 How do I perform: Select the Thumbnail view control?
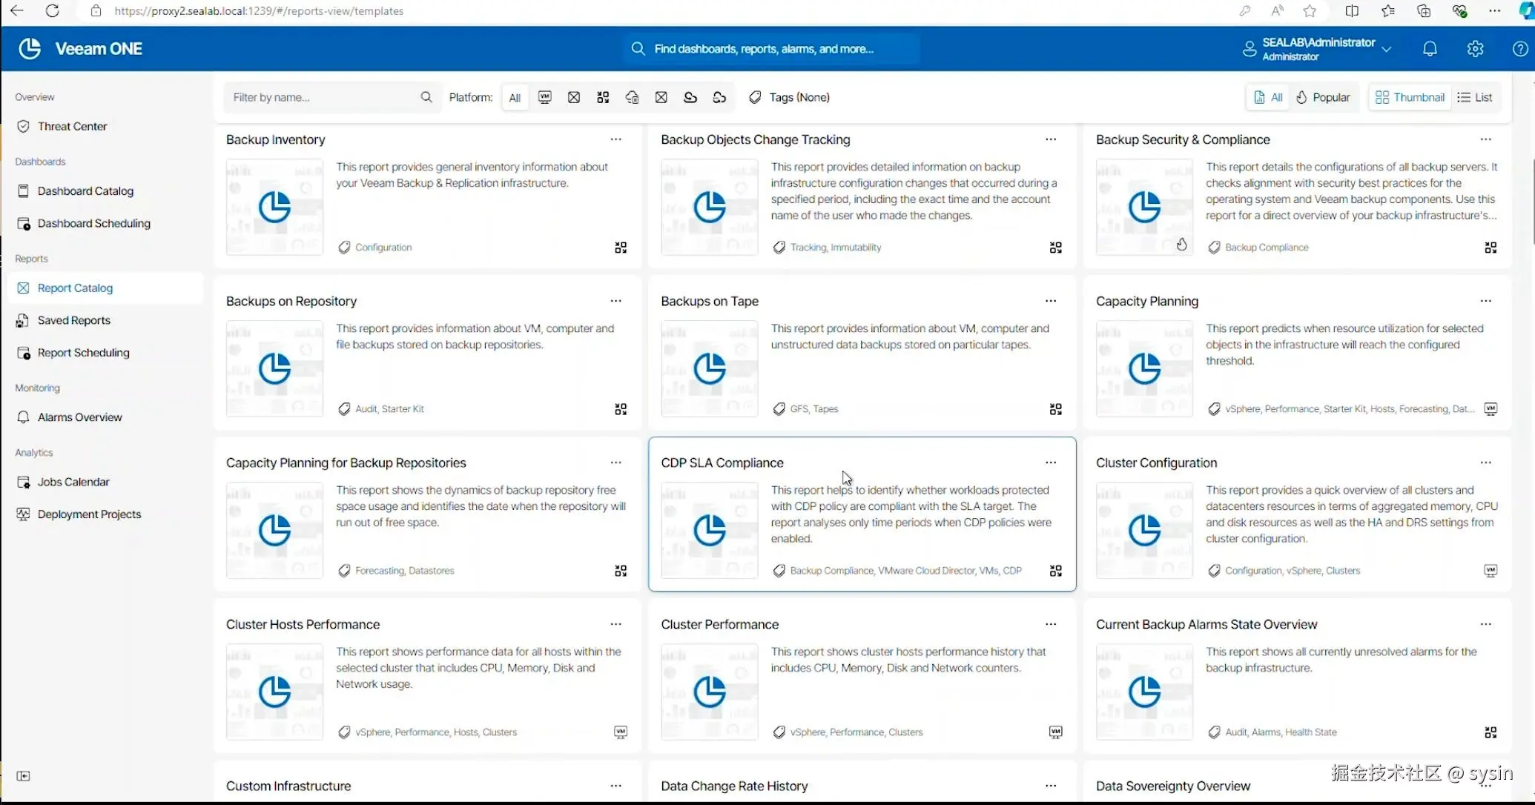coord(1409,97)
